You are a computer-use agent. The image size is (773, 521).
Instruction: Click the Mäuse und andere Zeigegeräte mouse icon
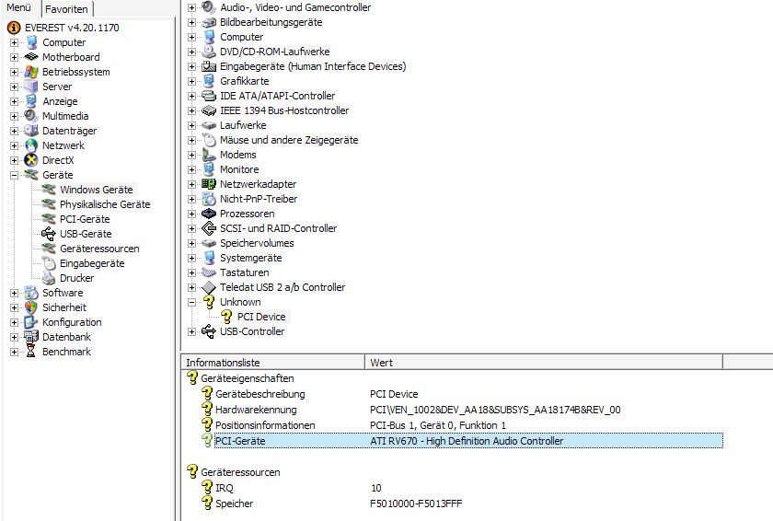click(209, 140)
